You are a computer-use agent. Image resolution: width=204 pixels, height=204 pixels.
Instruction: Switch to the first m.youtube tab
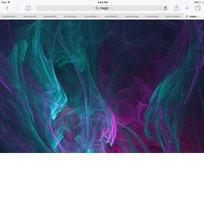(10, 17)
